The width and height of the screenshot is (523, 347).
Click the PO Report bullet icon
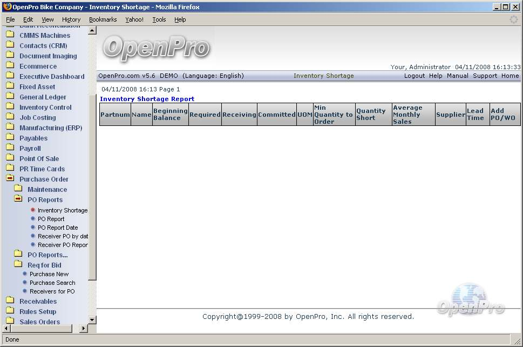33,219
